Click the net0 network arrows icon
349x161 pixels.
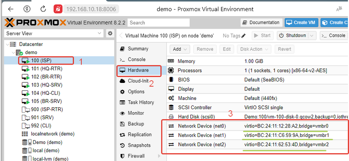tap(171, 126)
